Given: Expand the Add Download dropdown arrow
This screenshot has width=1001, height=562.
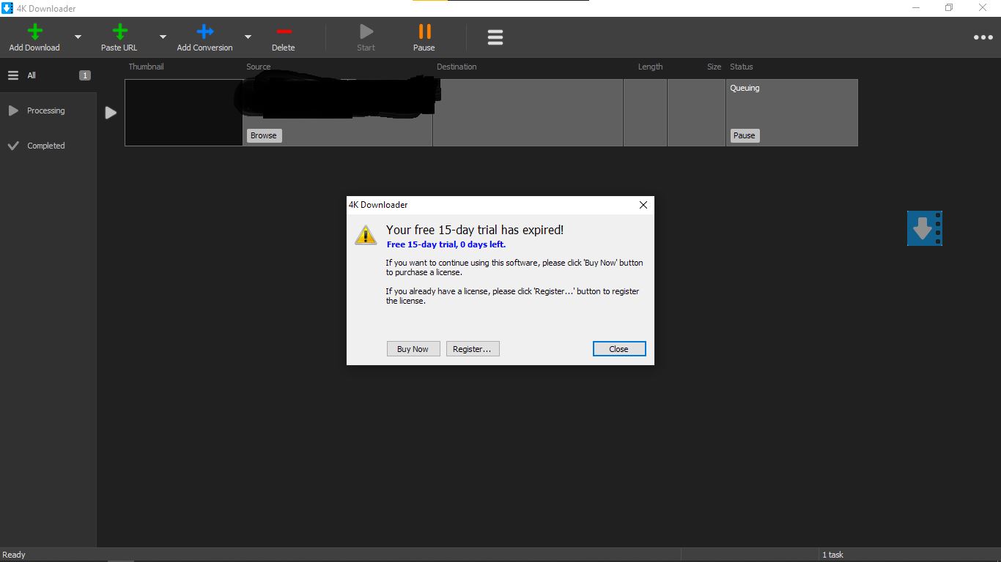Looking at the screenshot, I should click(78, 37).
